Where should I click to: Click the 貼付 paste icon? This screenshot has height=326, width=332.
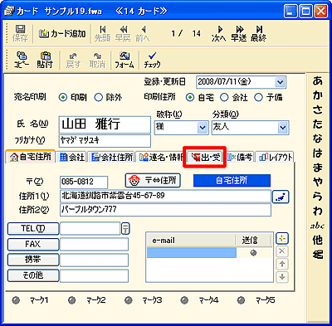click(45, 60)
